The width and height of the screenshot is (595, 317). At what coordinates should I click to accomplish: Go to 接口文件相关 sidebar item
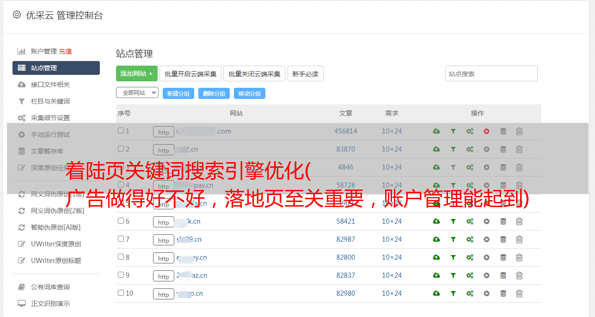pos(50,85)
